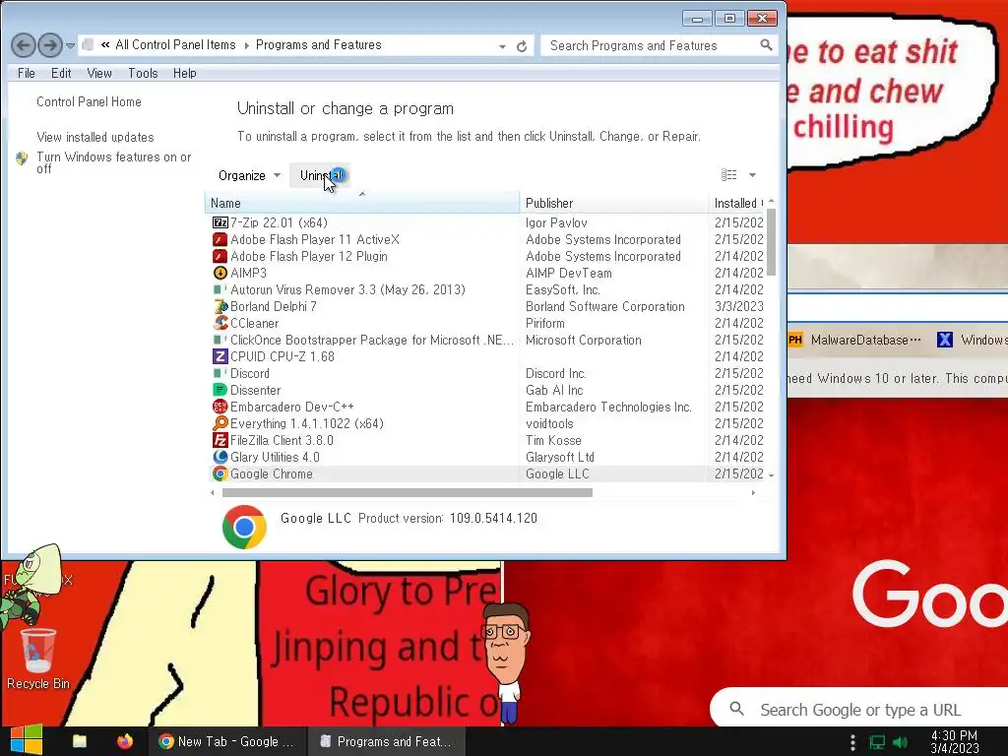Image resolution: width=1008 pixels, height=756 pixels.
Task: Click the Autorun Virus Remover icon
Action: (220, 289)
